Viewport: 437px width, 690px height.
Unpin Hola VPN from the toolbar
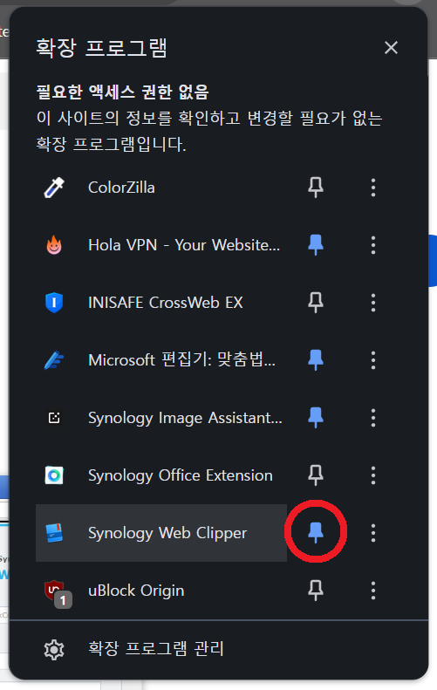click(x=316, y=245)
